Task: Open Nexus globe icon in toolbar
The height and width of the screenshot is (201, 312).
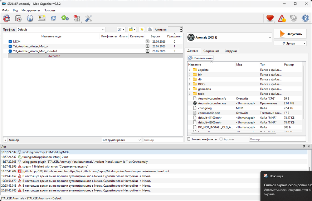Action: pyautogui.click(x=30, y=18)
